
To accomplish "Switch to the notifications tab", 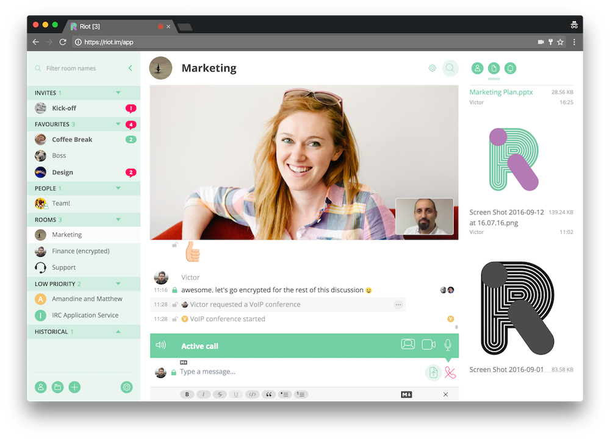I will 510,68.
